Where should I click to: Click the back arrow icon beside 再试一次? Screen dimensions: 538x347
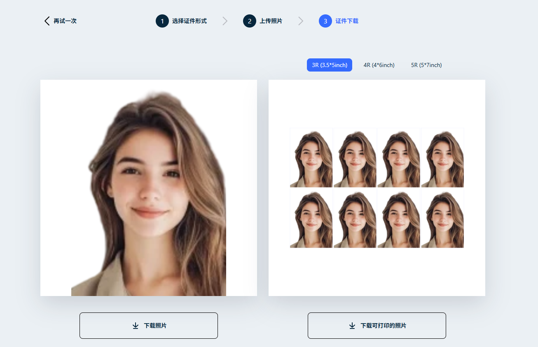pyautogui.click(x=47, y=21)
